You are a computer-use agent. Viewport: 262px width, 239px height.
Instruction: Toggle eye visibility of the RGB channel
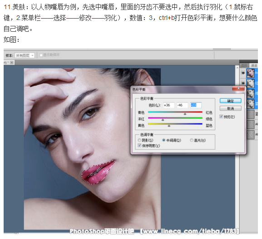[x=243, y=73]
